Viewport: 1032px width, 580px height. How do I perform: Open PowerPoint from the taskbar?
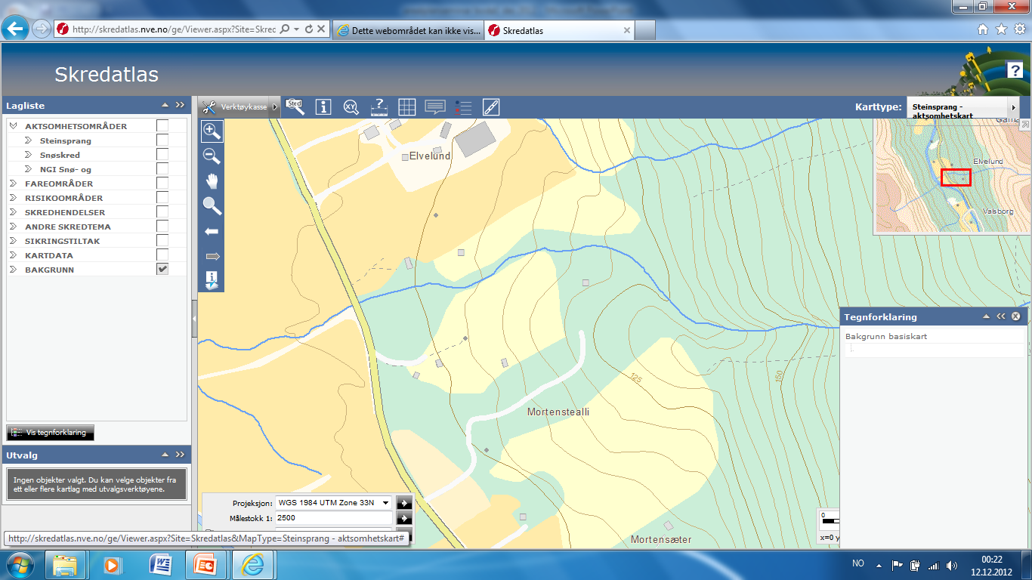click(x=204, y=565)
